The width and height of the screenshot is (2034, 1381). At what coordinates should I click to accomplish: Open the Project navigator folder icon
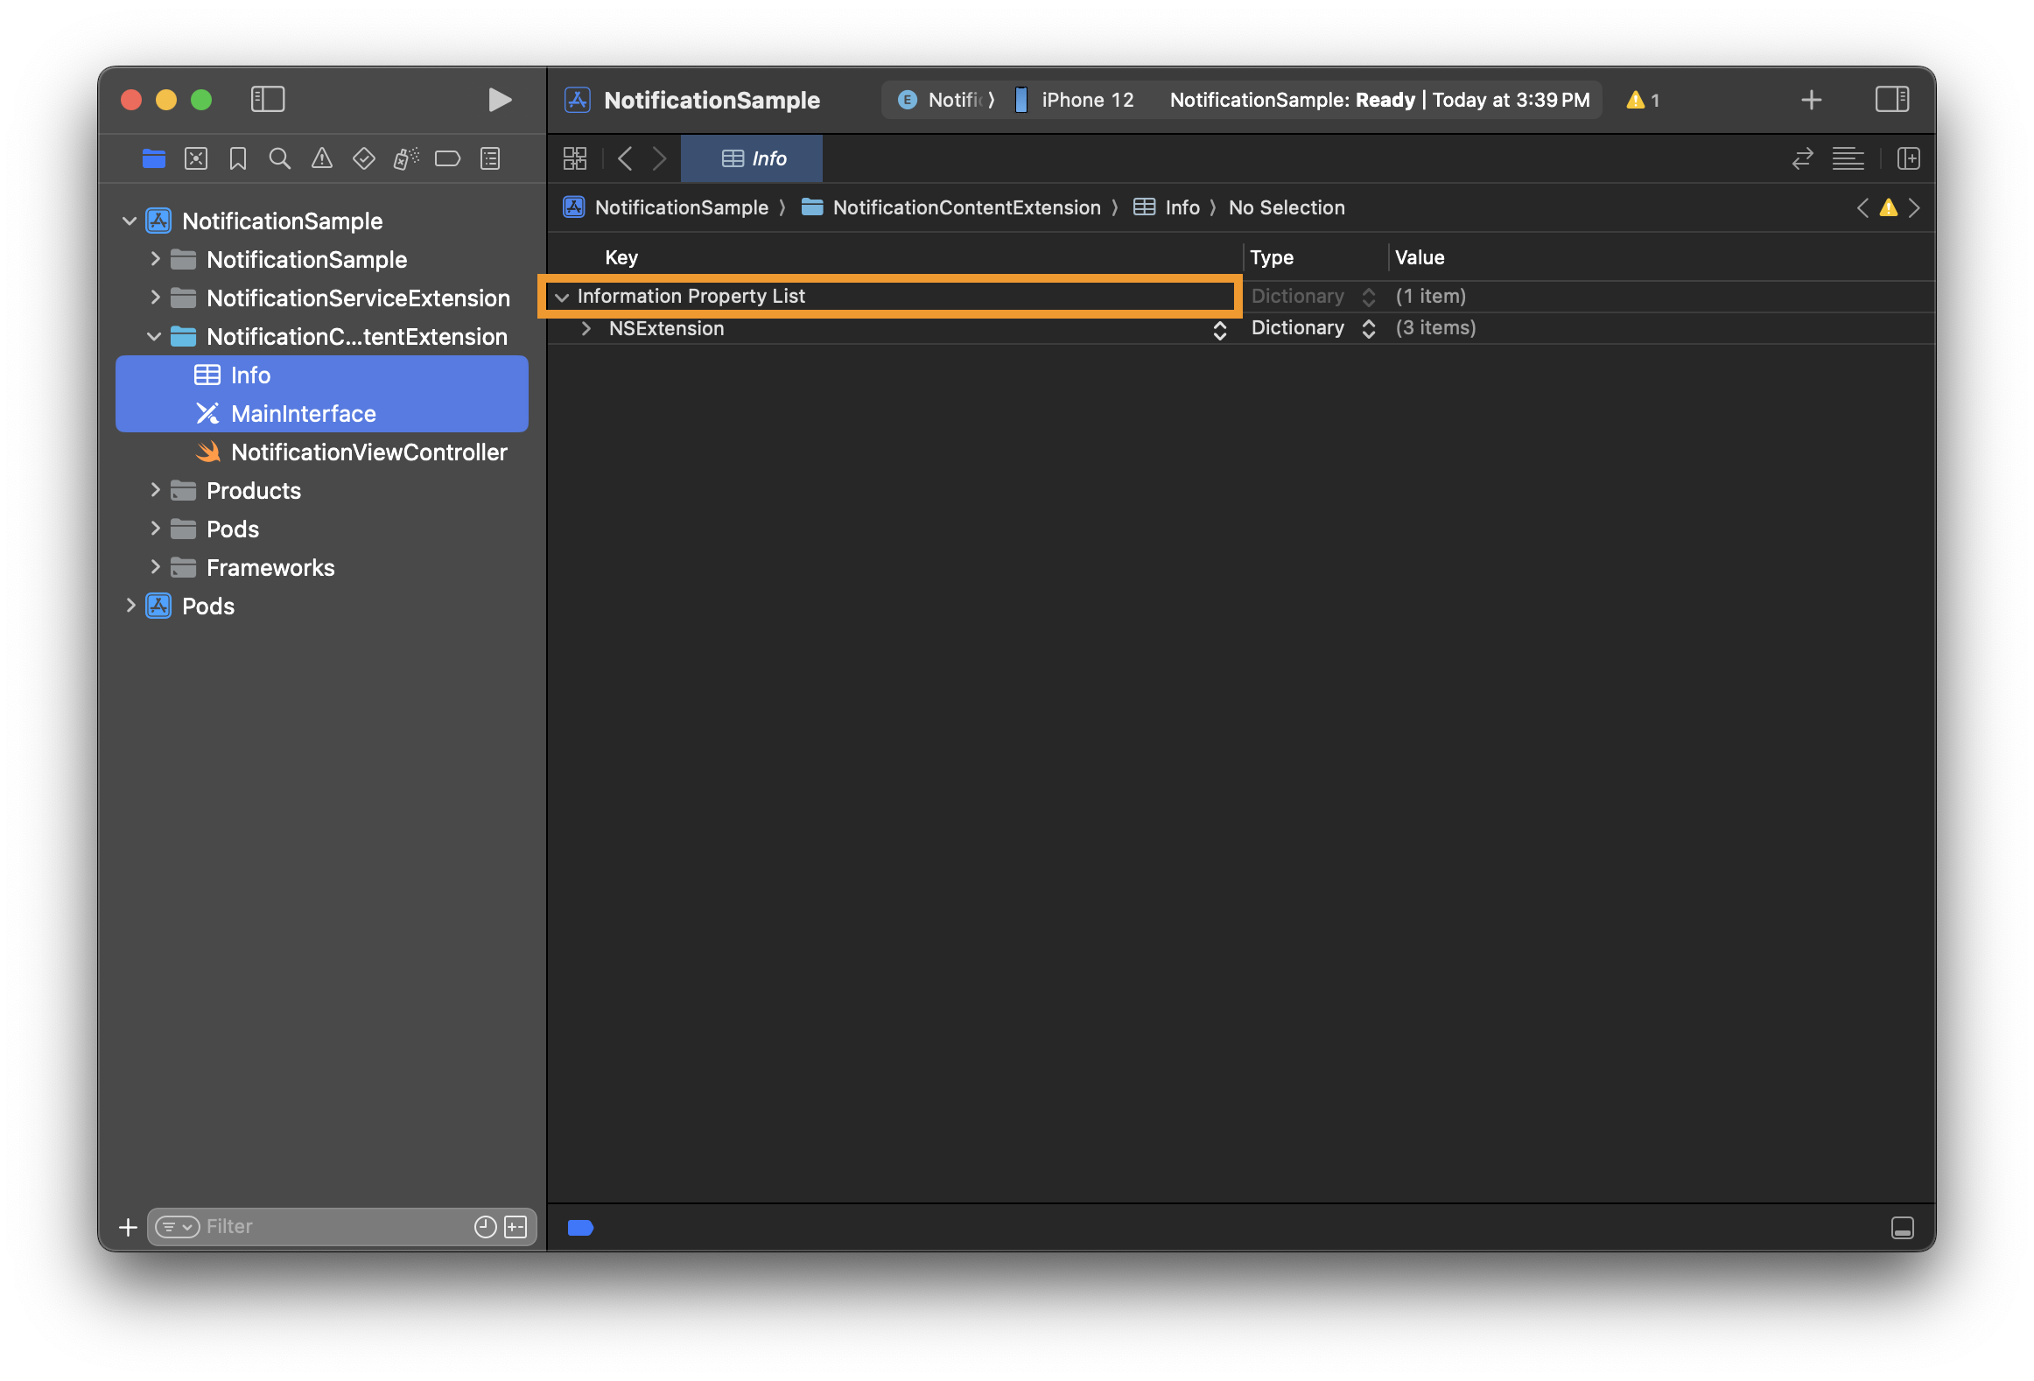click(x=154, y=158)
